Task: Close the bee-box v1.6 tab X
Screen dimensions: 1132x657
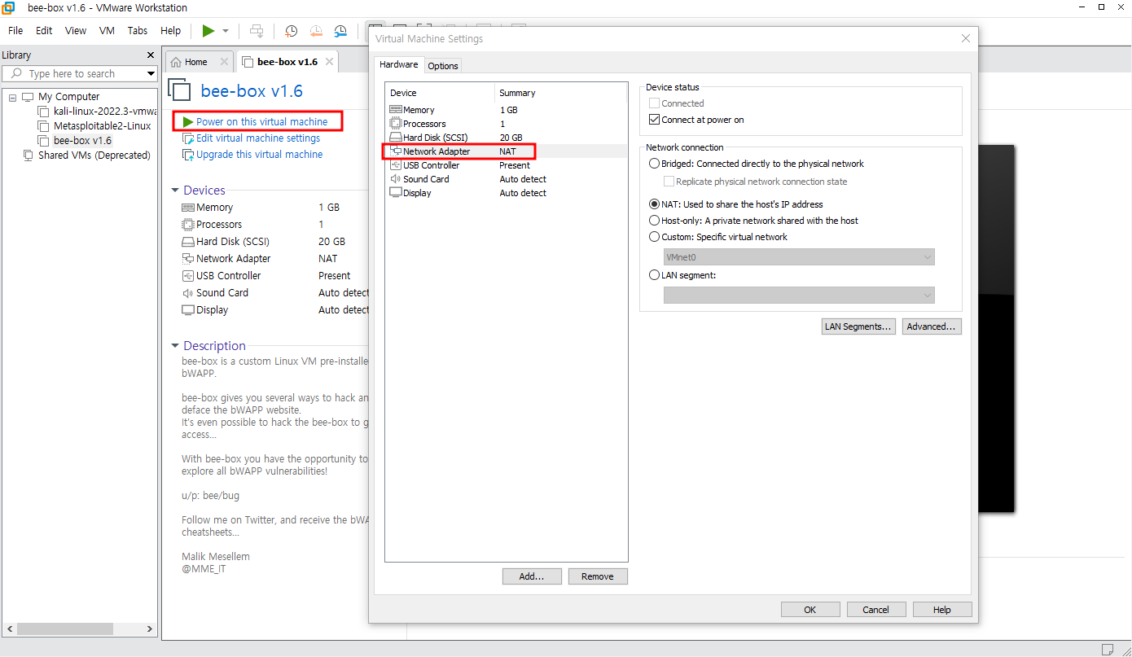Action: pyautogui.click(x=329, y=62)
